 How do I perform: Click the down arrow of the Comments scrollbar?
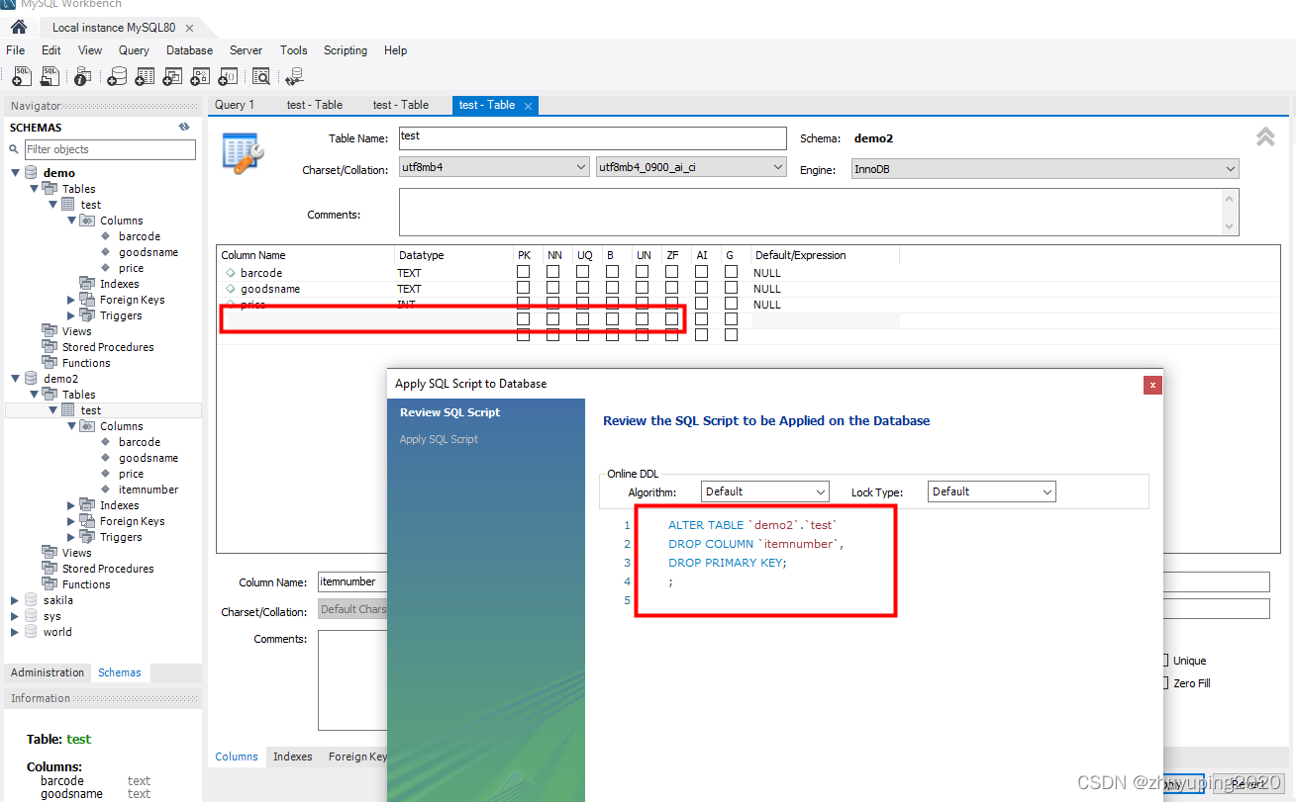pyautogui.click(x=1230, y=226)
